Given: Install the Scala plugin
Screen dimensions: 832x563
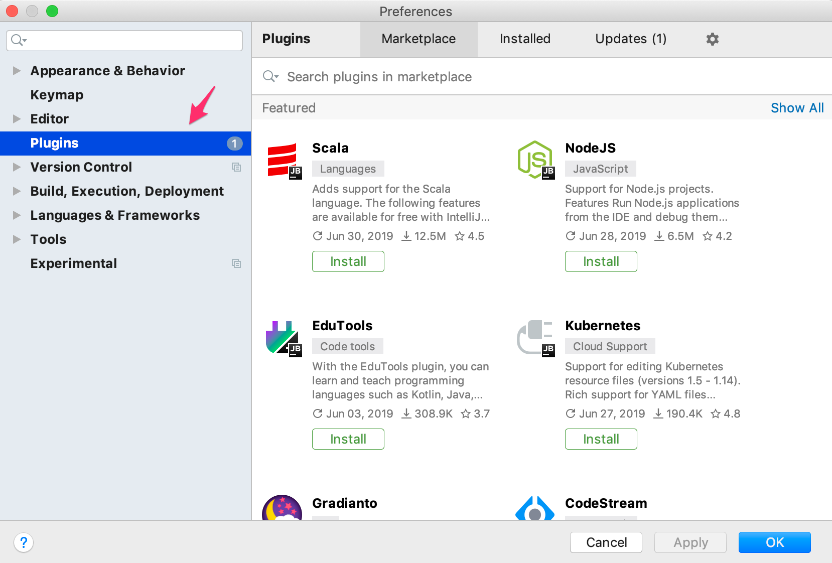Looking at the screenshot, I should coord(348,261).
